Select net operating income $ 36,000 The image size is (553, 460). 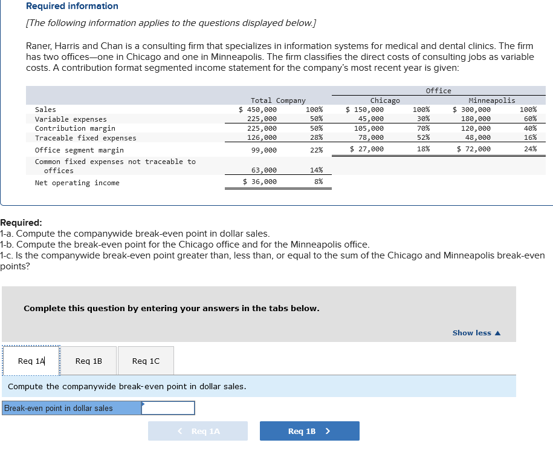[x=260, y=182]
